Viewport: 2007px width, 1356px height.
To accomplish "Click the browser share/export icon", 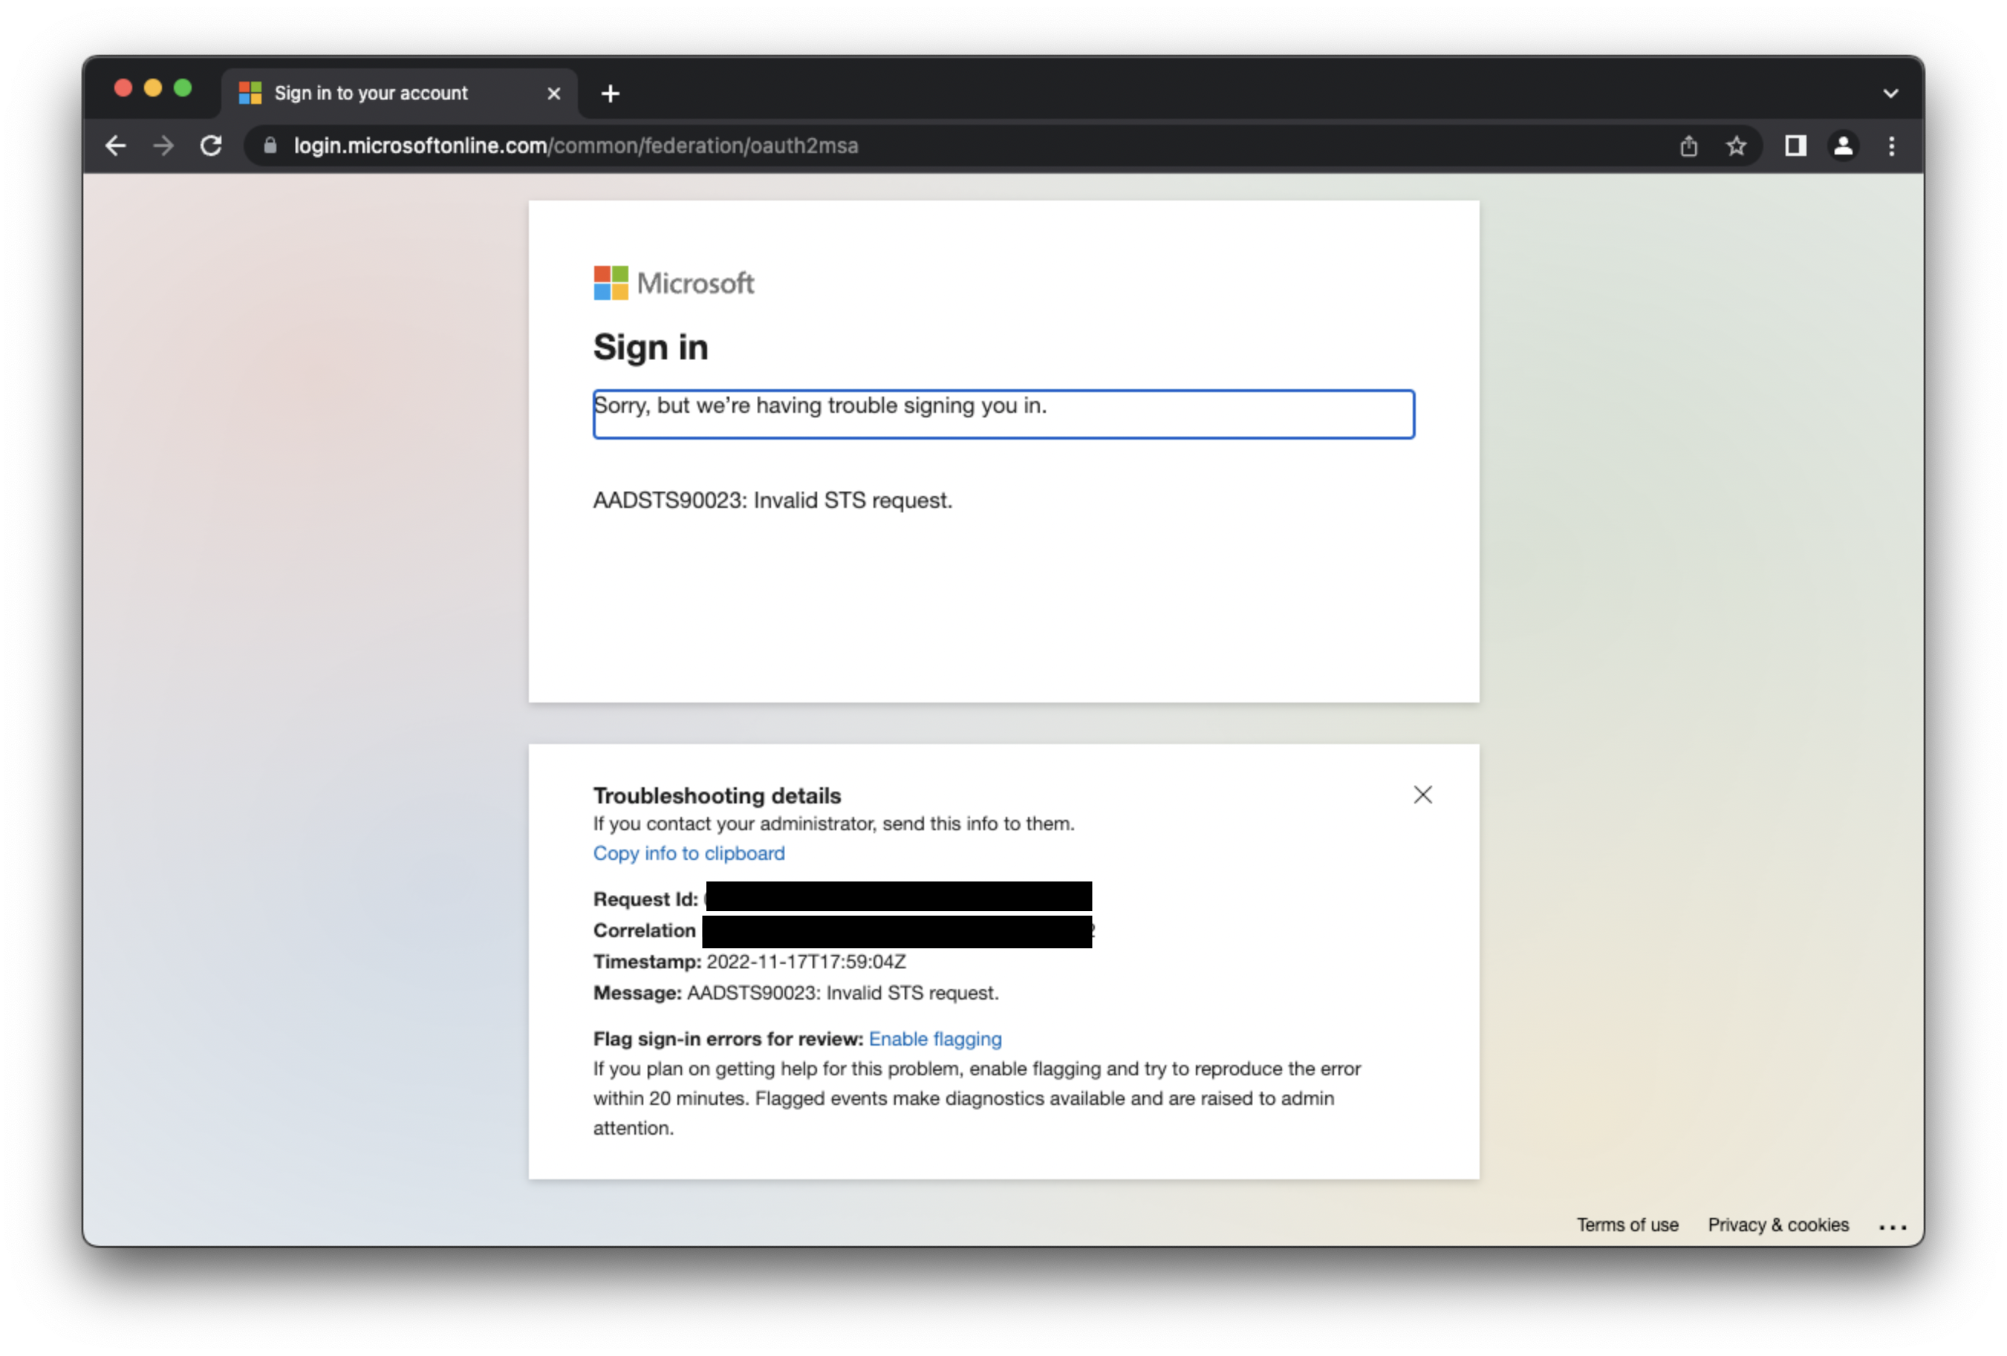I will [1689, 146].
